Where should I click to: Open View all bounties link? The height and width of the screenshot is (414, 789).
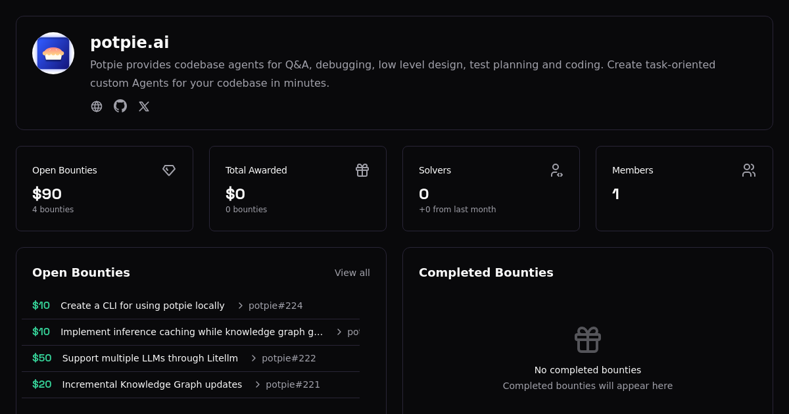tap(352, 273)
